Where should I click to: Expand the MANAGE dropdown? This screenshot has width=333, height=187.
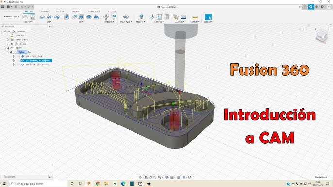click(180, 22)
